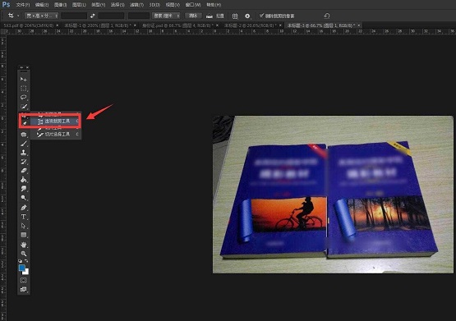This screenshot has width=456, height=321.
Task: Select the Pen tool
Action: (24, 208)
